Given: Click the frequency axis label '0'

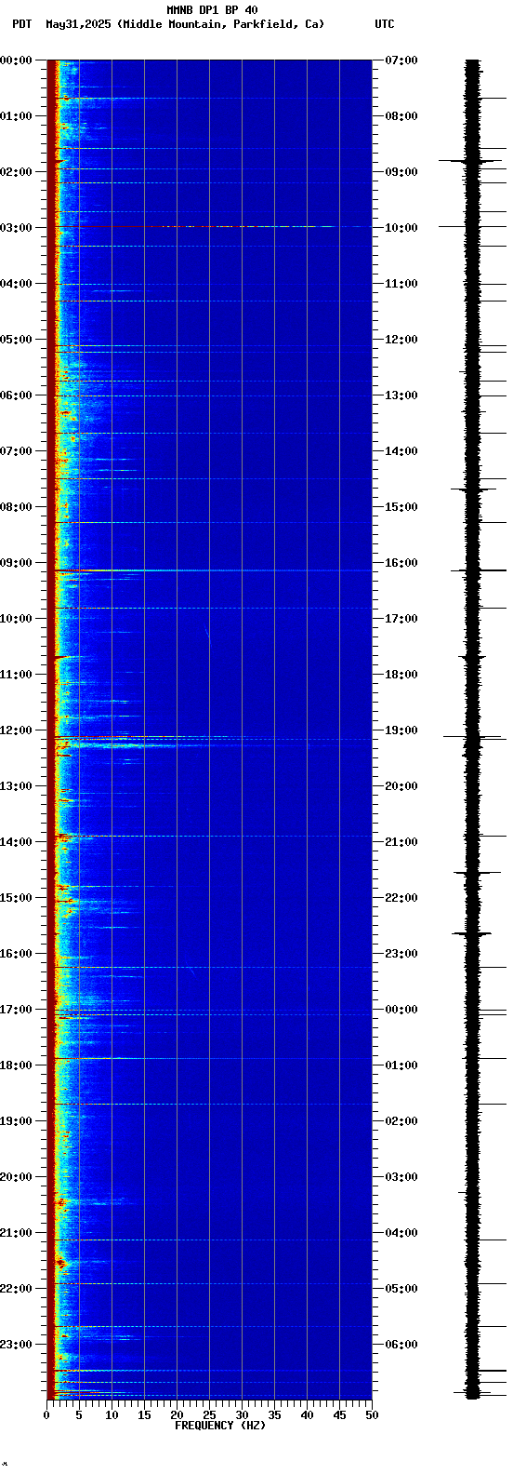Looking at the screenshot, I should (46, 1415).
